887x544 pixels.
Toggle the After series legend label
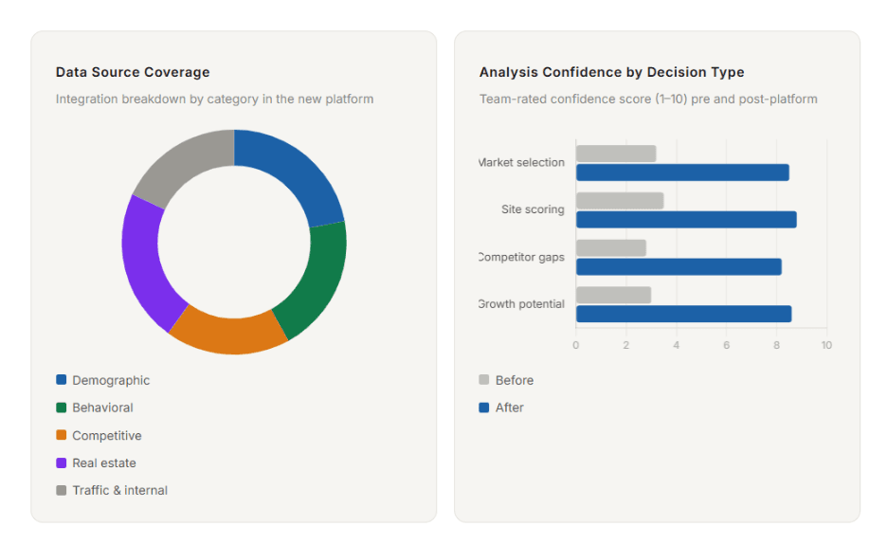[509, 408]
